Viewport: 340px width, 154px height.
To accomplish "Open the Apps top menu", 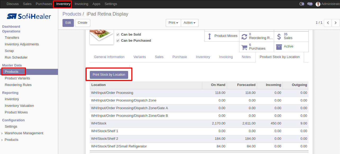I will (x=96, y=4).
